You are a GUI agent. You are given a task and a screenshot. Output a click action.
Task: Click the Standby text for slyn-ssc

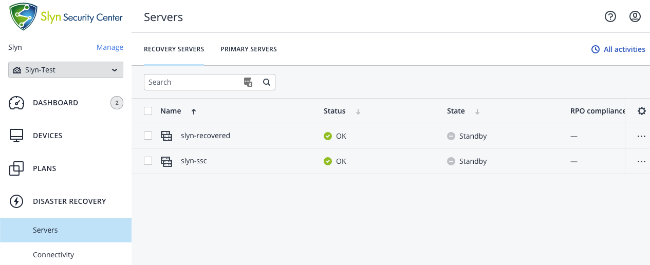tap(473, 161)
